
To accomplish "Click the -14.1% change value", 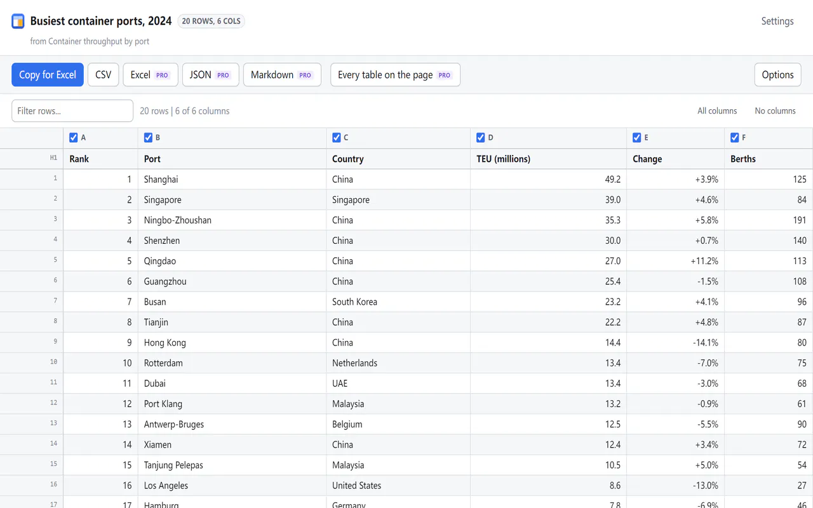I will (676, 342).
